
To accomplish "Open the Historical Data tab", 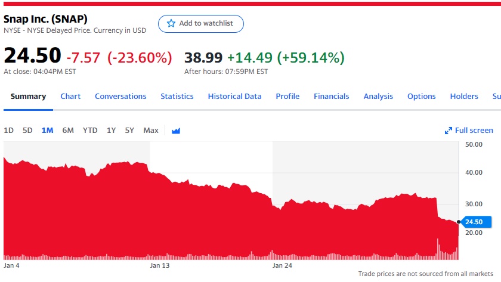I will pos(234,96).
